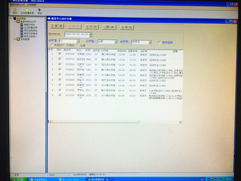Toggle the 预约 checkbox for patient 0708899
This screenshot has height=181, width=241.
(60, 80)
